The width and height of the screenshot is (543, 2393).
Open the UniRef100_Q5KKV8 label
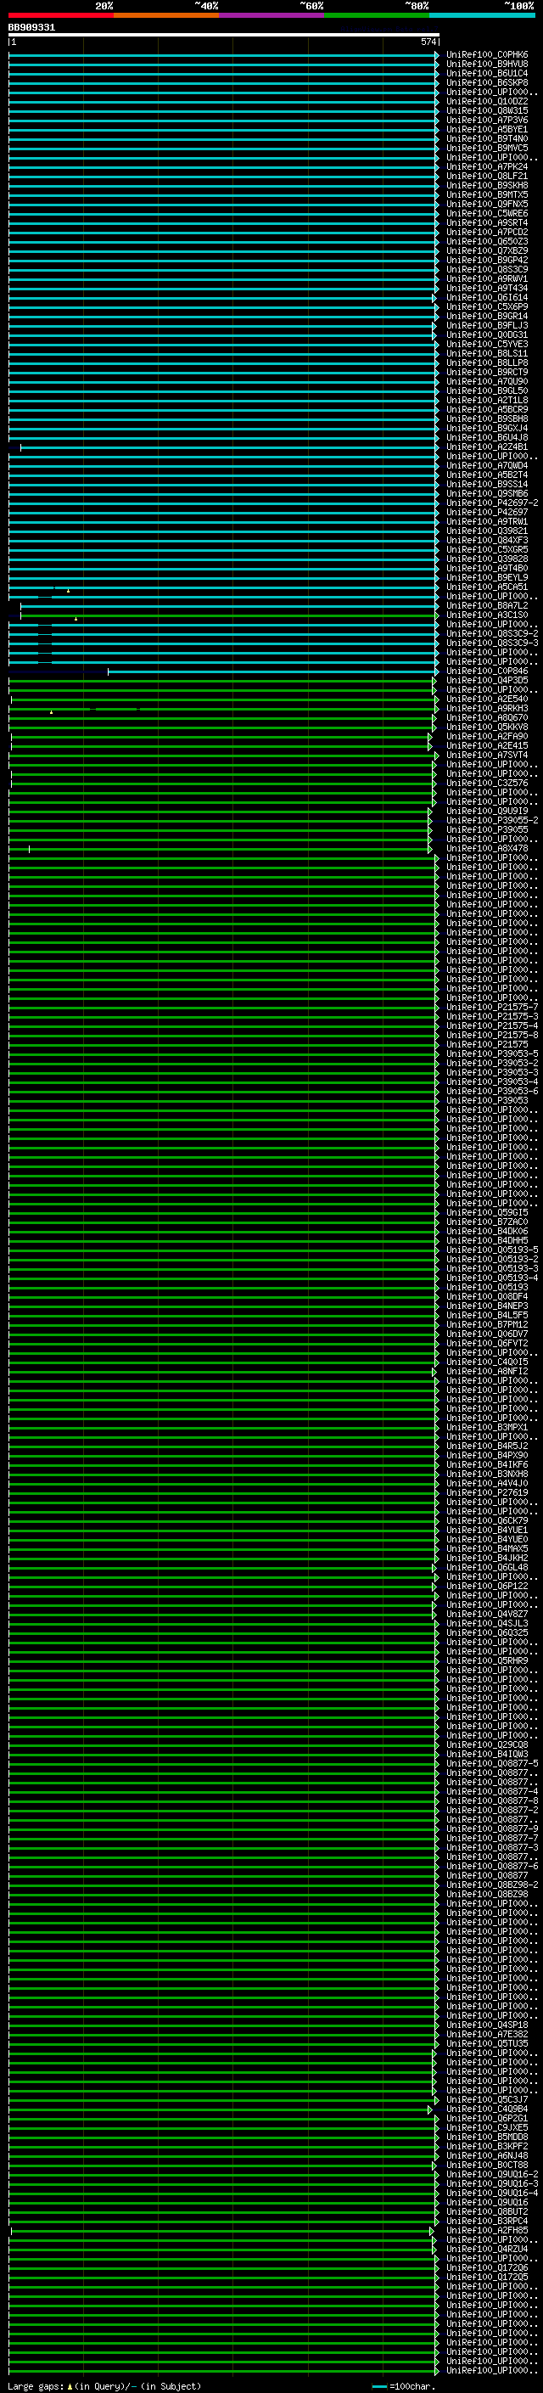tap(487, 727)
